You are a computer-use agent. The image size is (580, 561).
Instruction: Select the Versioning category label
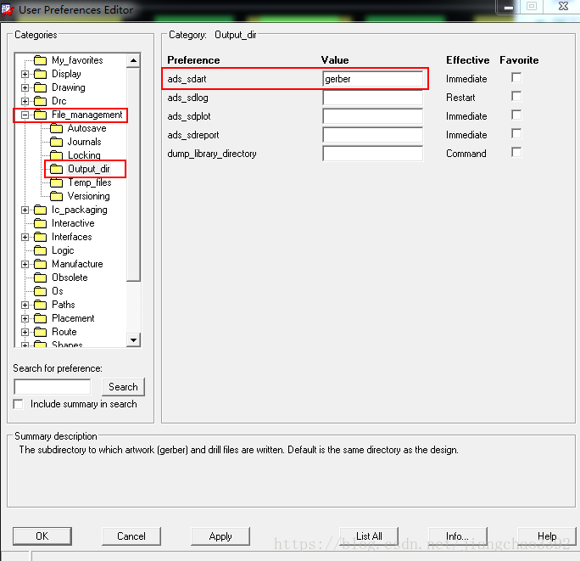89,196
